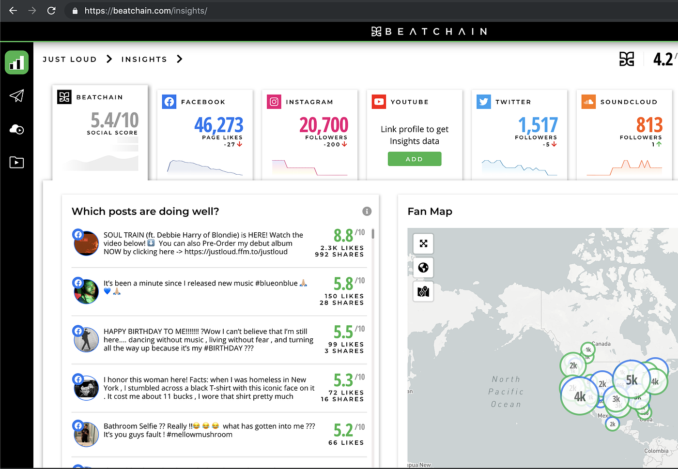The height and width of the screenshot is (469, 678).
Task: Click the HAPPY BIRTHDAY TO ME post text
Action: coord(208,340)
